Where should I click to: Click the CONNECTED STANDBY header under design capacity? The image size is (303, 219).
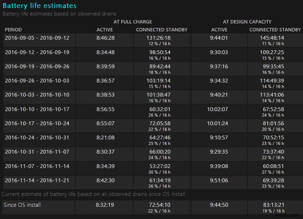tap(275, 30)
